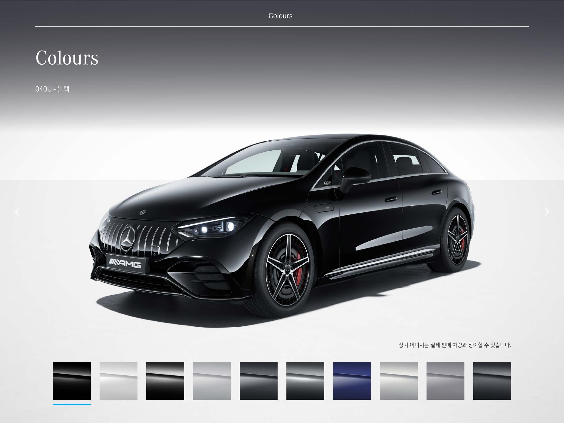Select the last swatch, dark matte graphite
The width and height of the screenshot is (564, 423).
tap(492, 381)
